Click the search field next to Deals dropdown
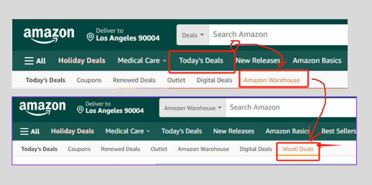The width and height of the screenshot is (372, 185). pyautogui.click(x=277, y=34)
